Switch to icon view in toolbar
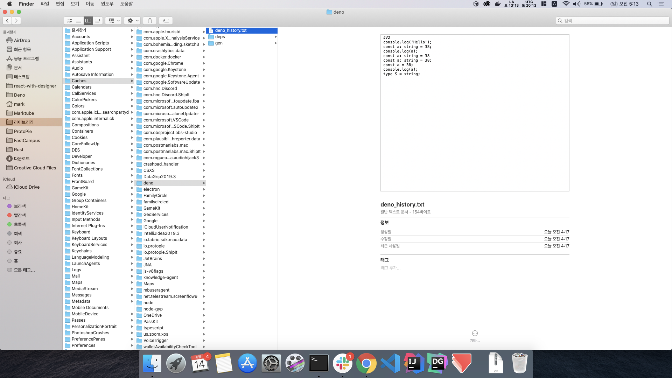 69,21
